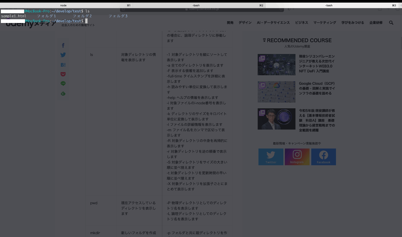This screenshot has height=237, width=402.
Task: Open the 基本情報技術者試験 course thumbnail
Action: pos(277,119)
